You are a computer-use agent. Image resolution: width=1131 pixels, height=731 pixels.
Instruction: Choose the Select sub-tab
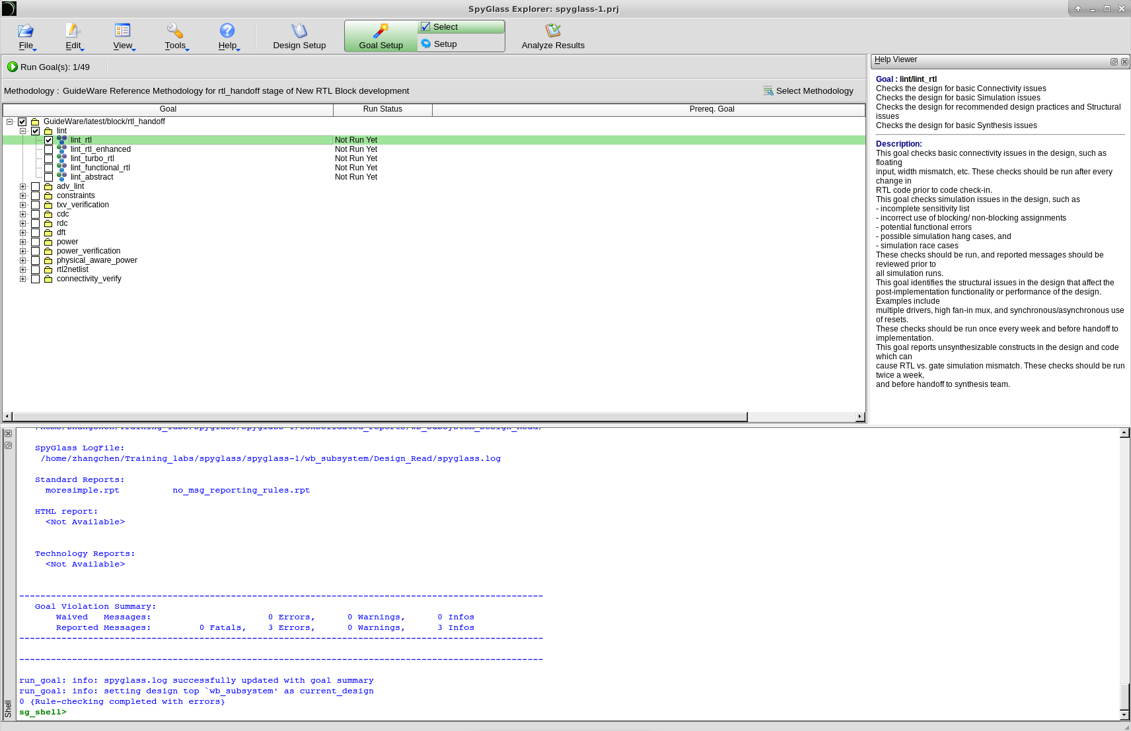460,27
